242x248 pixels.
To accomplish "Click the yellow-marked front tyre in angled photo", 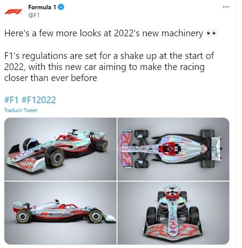I will click(55, 157).
